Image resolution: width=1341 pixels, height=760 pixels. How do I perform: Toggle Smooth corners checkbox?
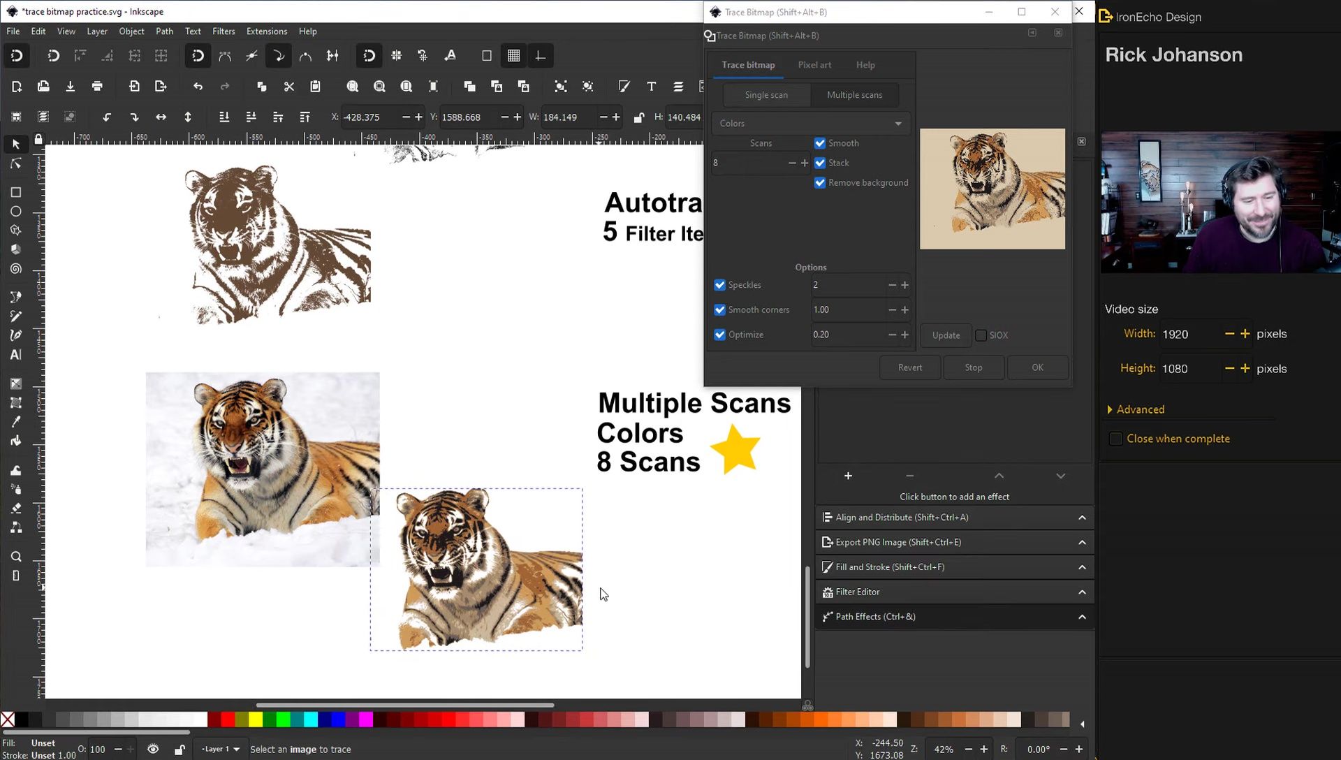click(x=719, y=309)
